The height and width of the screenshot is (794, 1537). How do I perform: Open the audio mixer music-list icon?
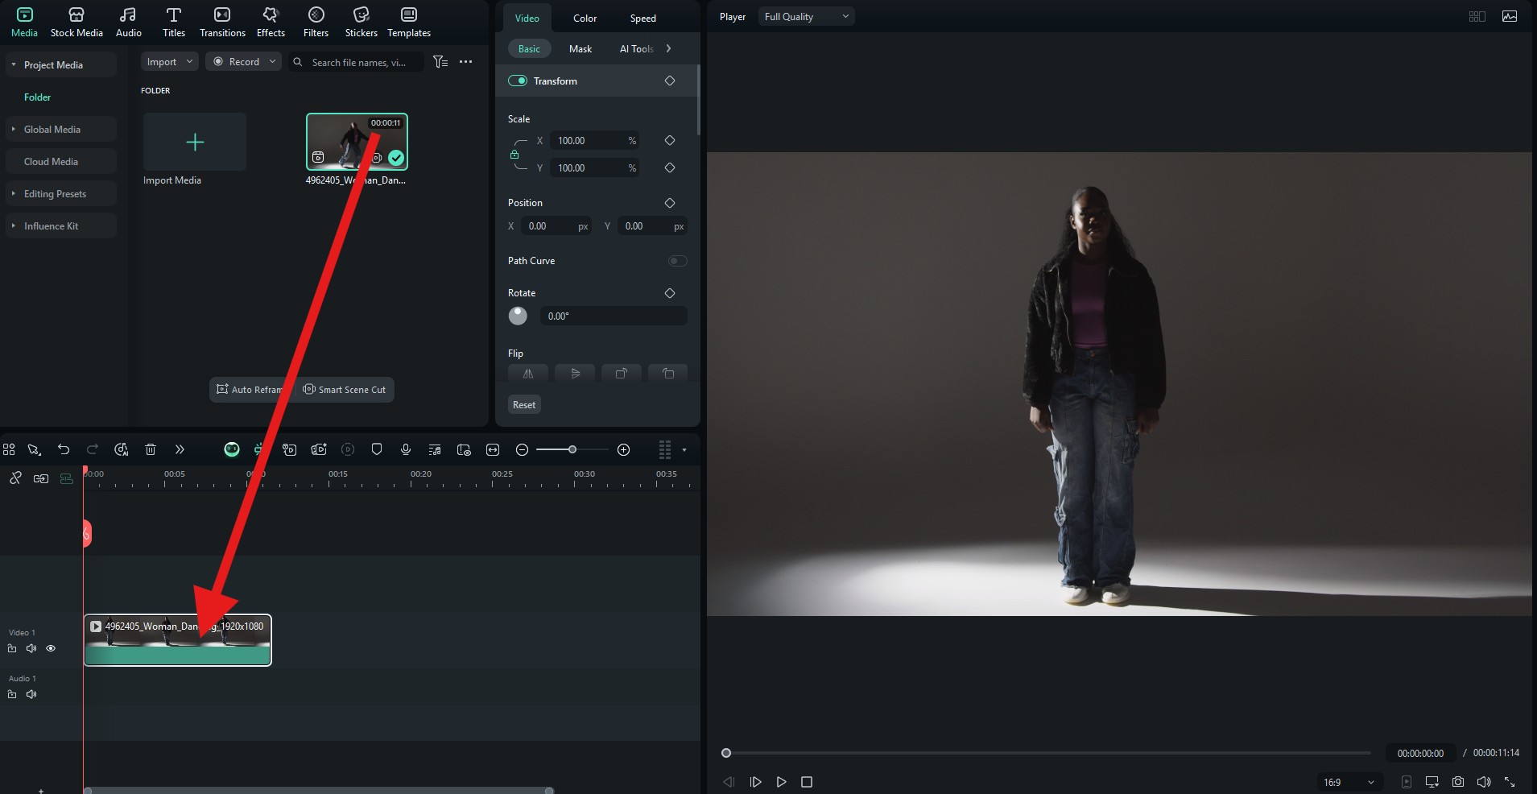tap(435, 449)
